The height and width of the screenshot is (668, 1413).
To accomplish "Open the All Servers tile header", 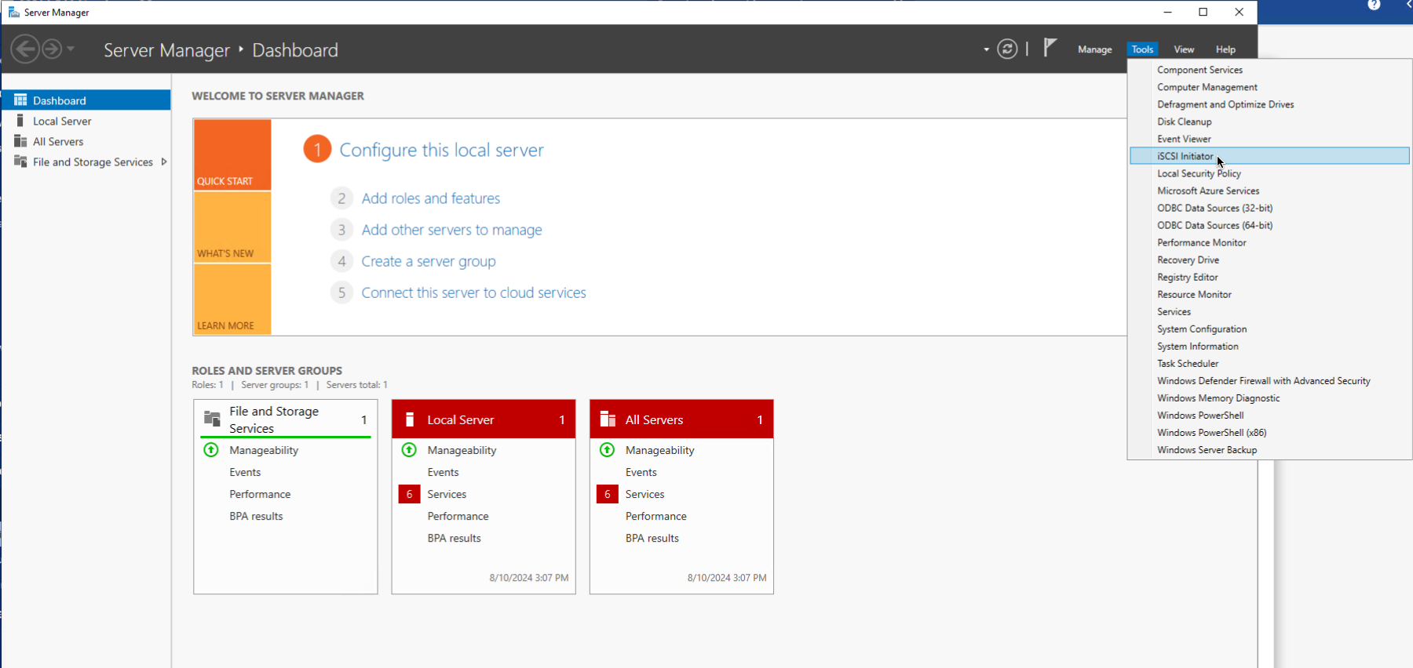I will pos(681,419).
